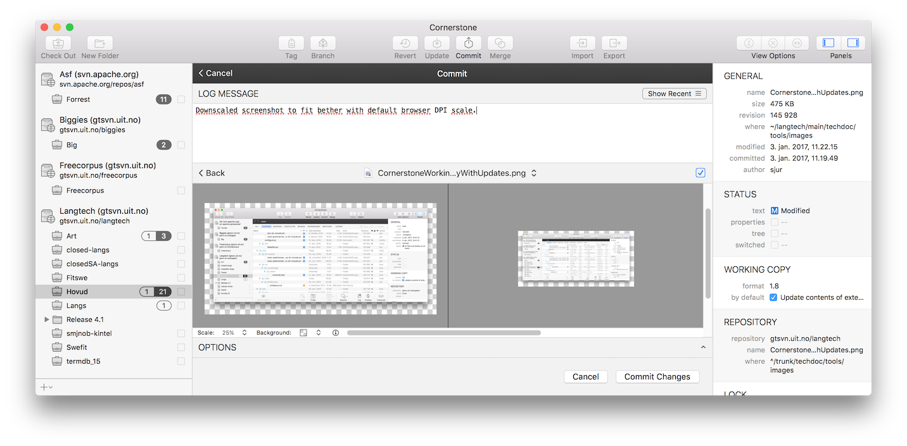Toggle the checkbox next to Freecorpus working copy
The height and width of the screenshot is (446, 907).
tap(181, 190)
